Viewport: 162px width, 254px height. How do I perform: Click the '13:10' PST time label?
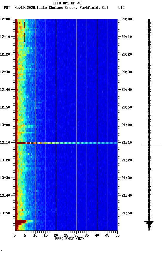pyautogui.click(x=5, y=143)
